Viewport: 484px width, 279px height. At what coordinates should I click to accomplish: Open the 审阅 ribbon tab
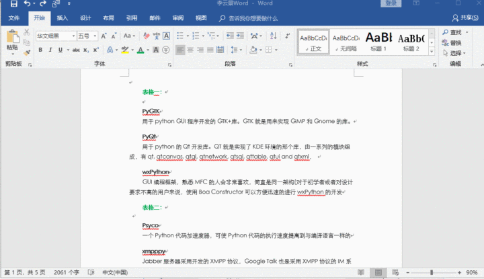177,18
